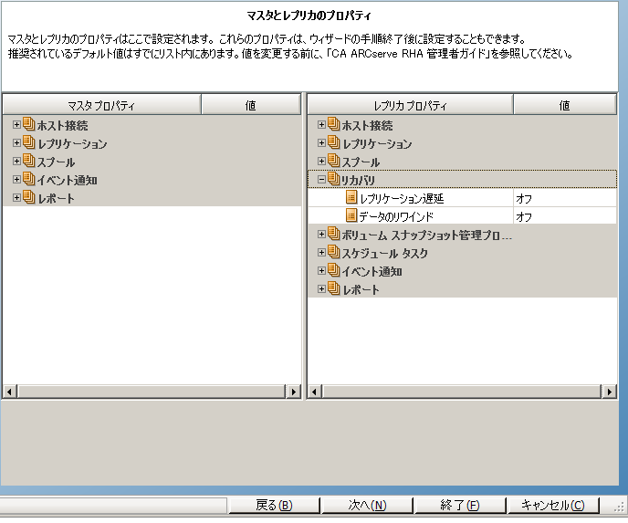Expand スケジュール タスク node
The image size is (628, 523).
pyautogui.click(x=321, y=252)
